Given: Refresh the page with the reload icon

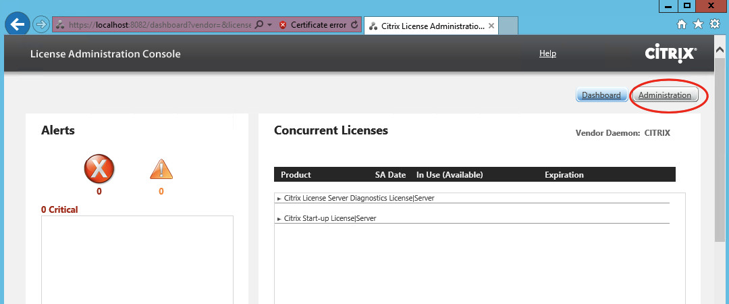Looking at the screenshot, I should pyautogui.click(x=354, y=25).
